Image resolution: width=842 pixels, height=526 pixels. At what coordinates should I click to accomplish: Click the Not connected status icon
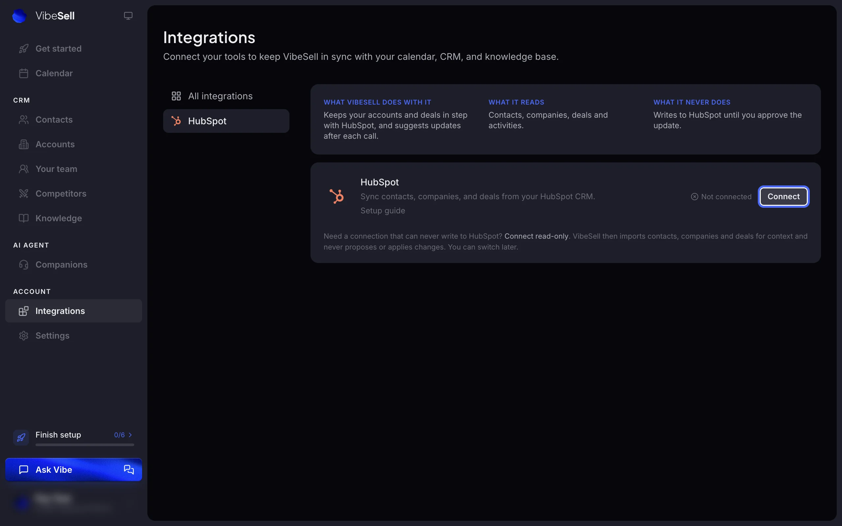click(694, 197)
